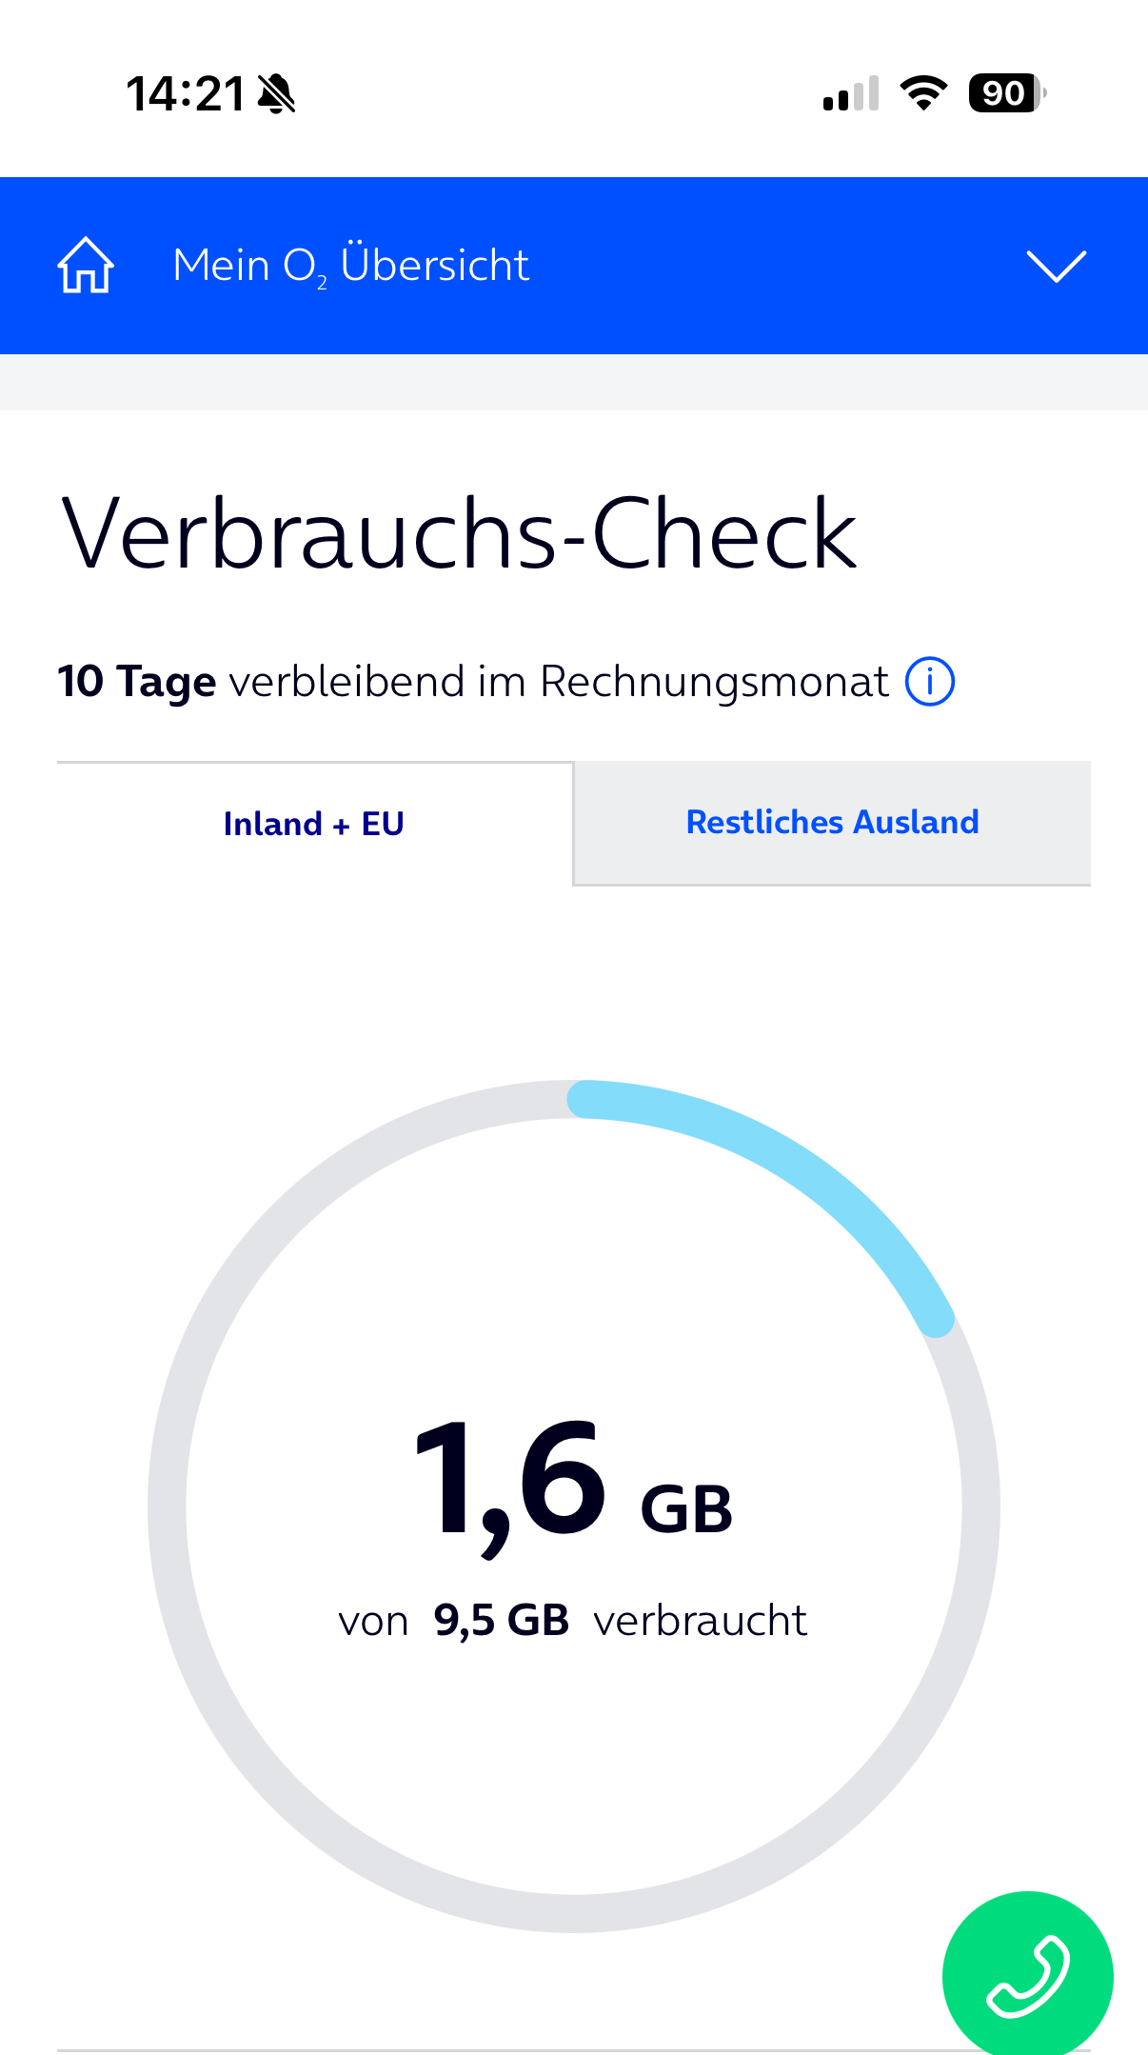This screenshot has height=2055, width=1148.
Task: Tap the muted bell status icon
Action: (277, 94)
